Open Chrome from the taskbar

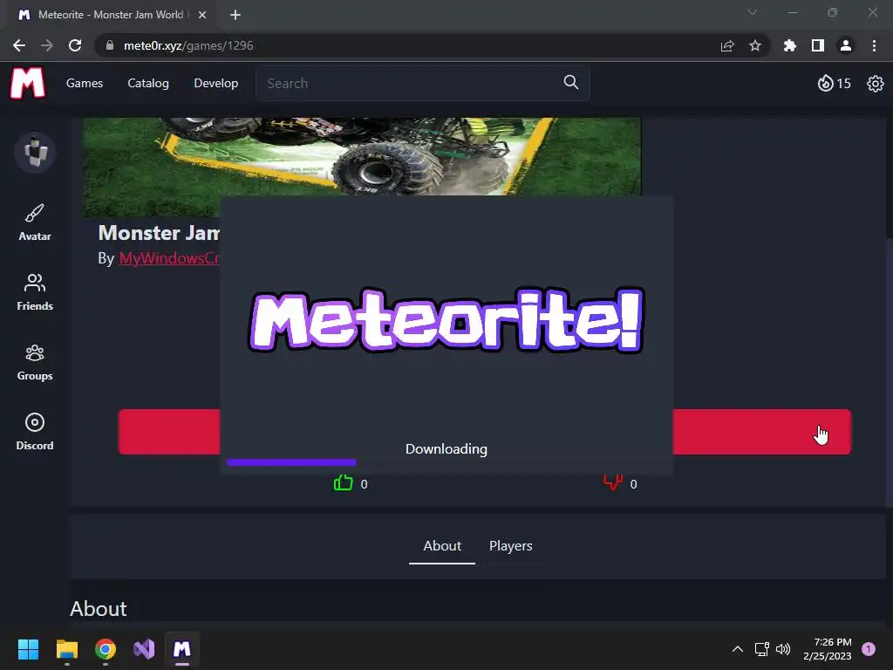(x=106, y=649)
